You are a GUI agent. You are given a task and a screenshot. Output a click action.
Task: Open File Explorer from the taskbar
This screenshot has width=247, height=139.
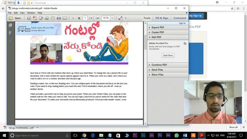[x=101, y=136]
